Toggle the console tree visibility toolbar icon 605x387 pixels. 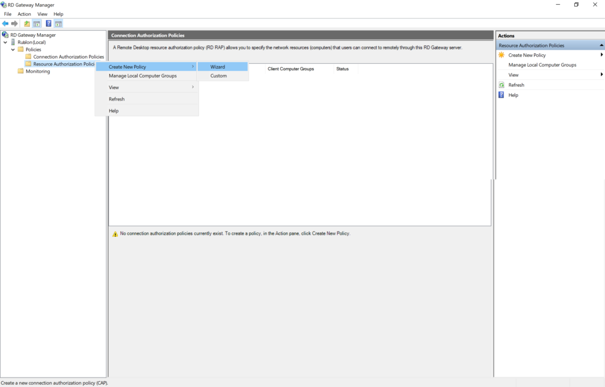coord(36,24)
